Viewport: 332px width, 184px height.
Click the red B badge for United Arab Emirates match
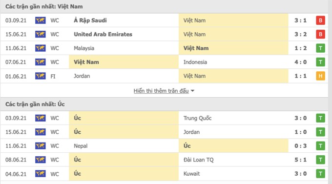(x=320, y=34)
